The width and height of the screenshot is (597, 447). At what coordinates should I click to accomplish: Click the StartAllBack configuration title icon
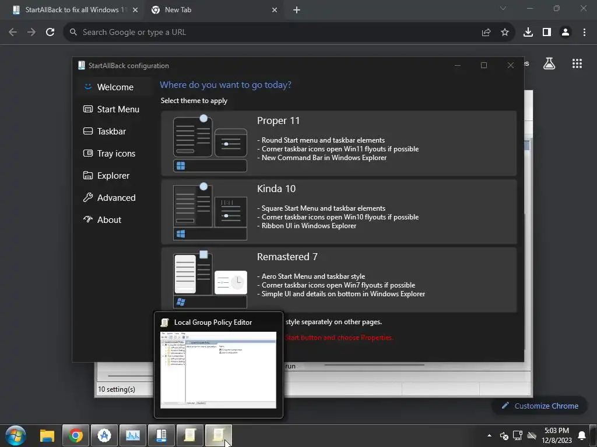pyautogui.click(x=82, y=65)
